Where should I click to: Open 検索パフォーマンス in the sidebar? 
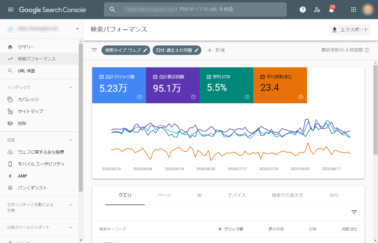coord(39,59)
